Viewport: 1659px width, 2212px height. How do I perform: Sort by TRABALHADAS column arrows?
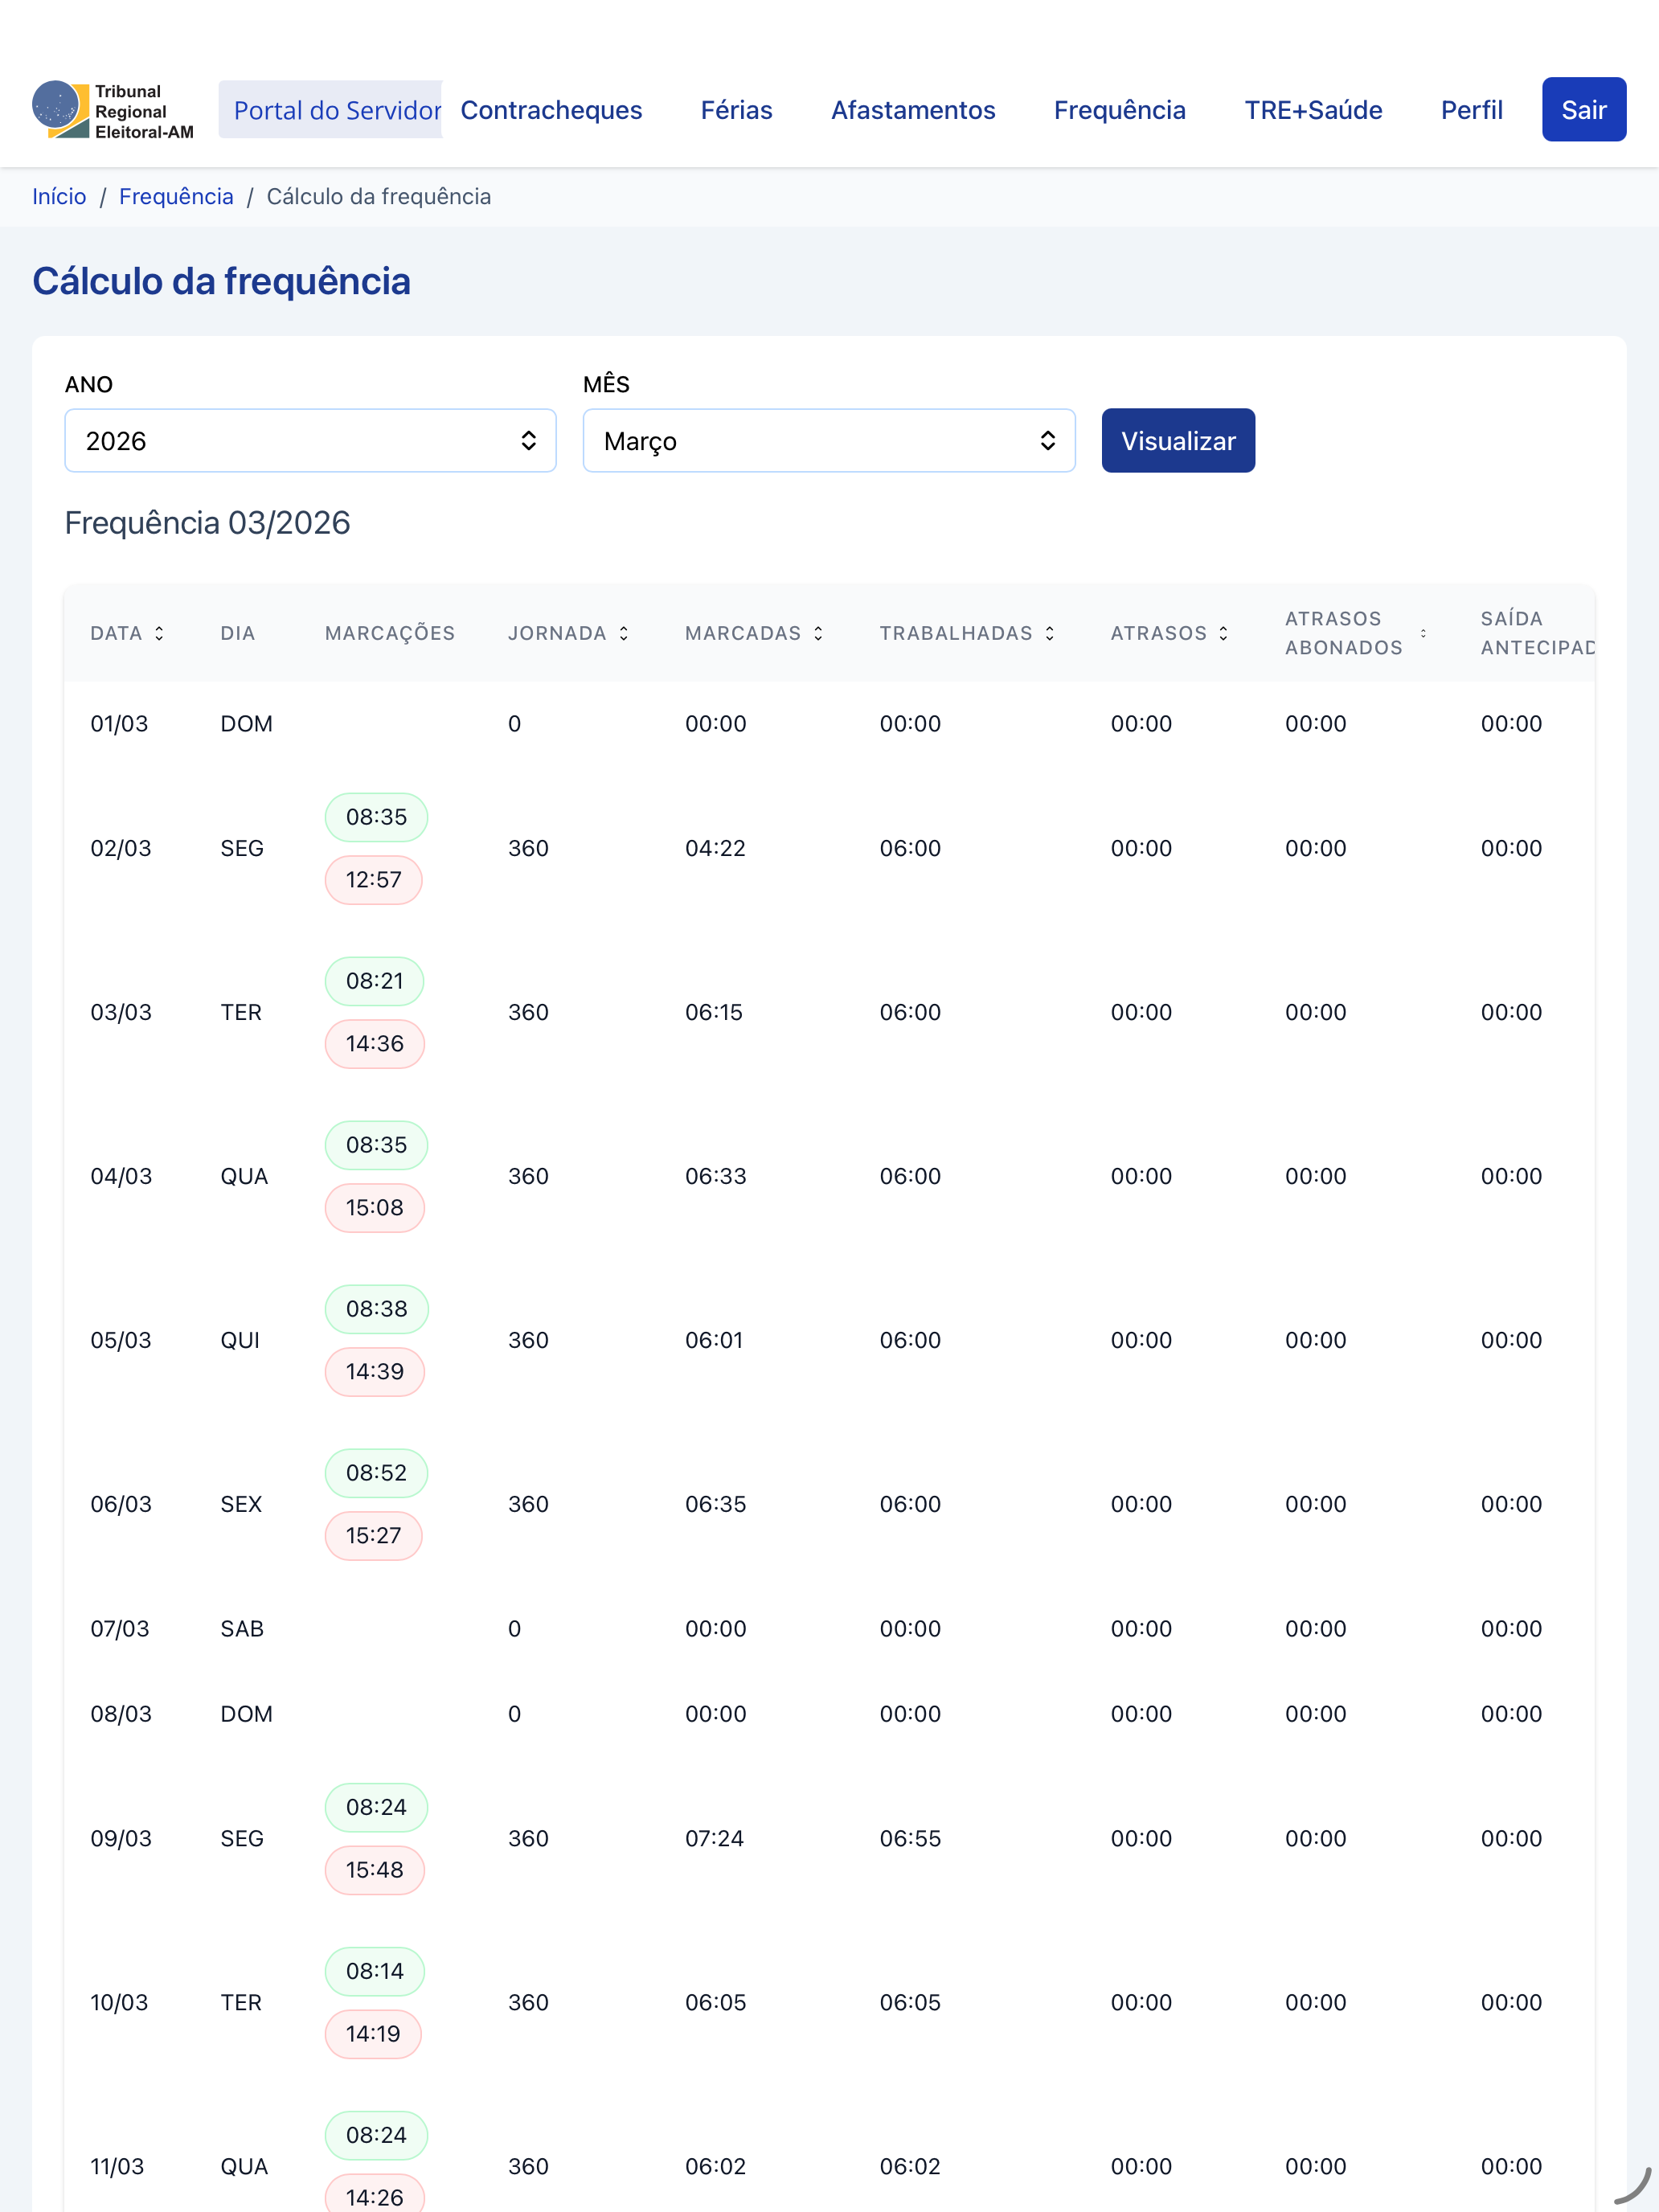click(x=1050, y=633)
